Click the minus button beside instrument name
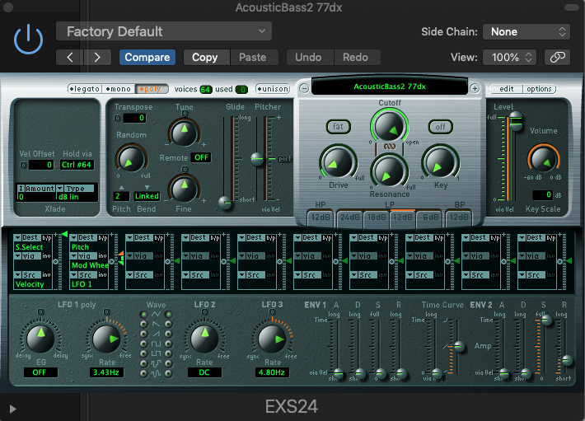 click(305, 88)
